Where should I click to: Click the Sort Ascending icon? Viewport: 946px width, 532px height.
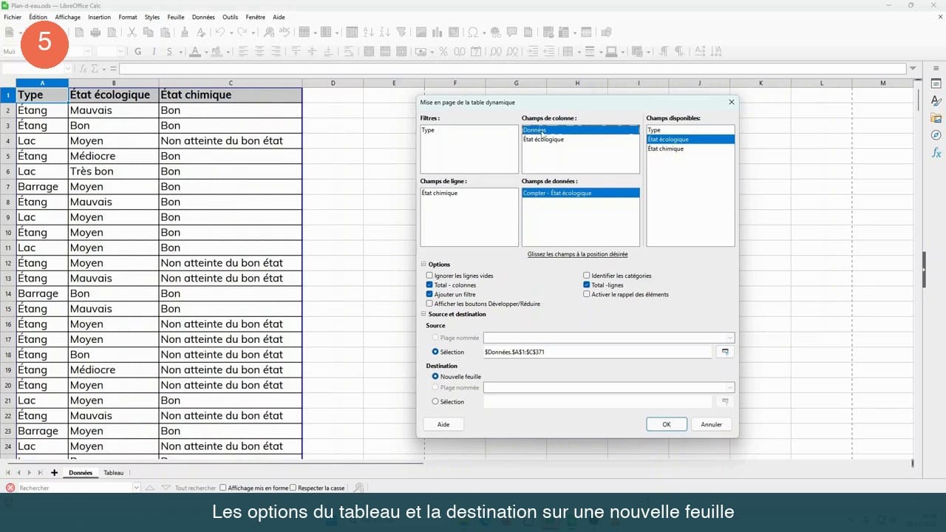(x=369, y=33)
